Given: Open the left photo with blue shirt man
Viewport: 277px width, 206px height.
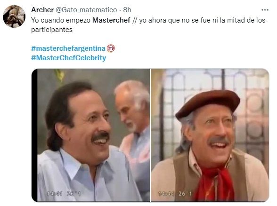Looking at the screenshot, I should (x=90, y=135).
